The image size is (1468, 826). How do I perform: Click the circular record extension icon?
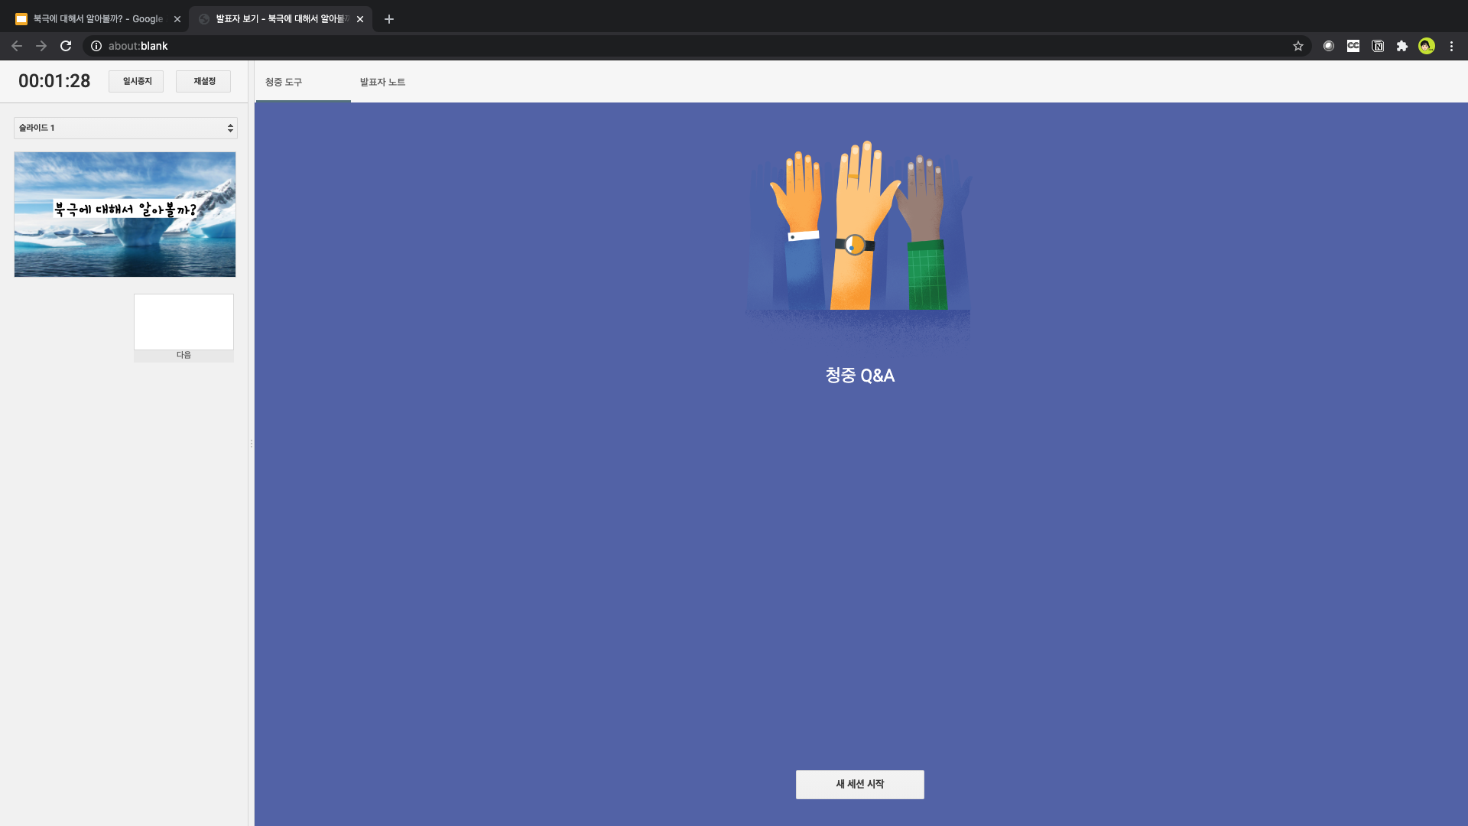1328,46
